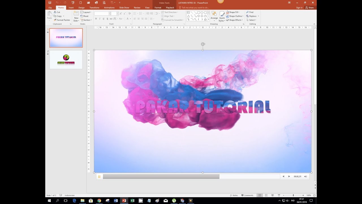362x204 pixels.
Task: Click the zoom slider in the status bar
Action: 293,195
